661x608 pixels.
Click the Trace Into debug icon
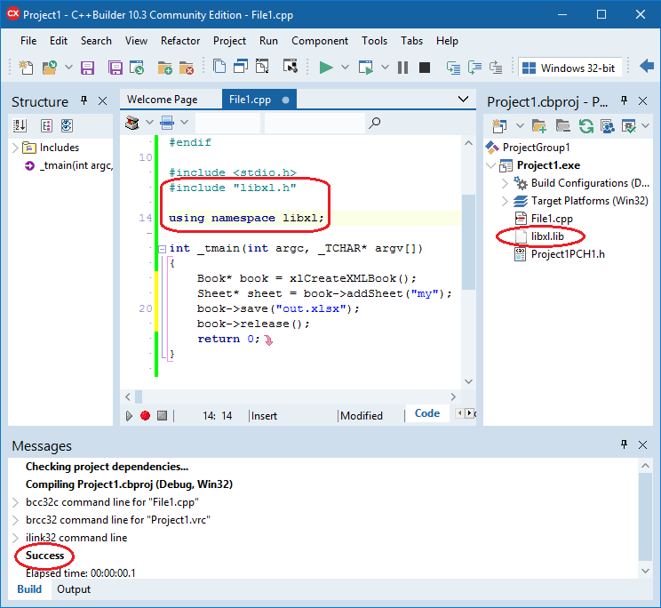click(454, 68)
